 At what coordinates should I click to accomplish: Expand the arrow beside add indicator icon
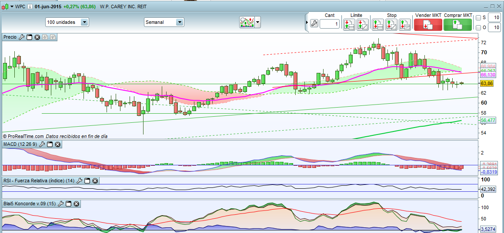tap(258, 22)
